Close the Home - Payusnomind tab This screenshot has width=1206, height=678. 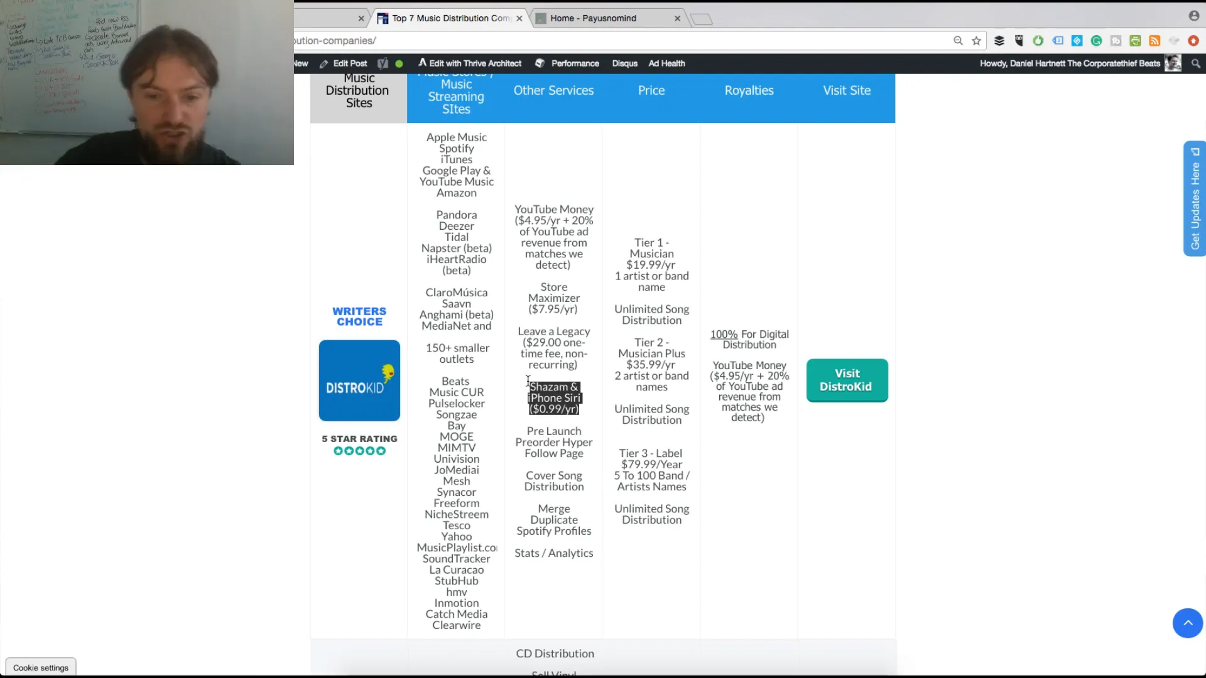[677, 18]
